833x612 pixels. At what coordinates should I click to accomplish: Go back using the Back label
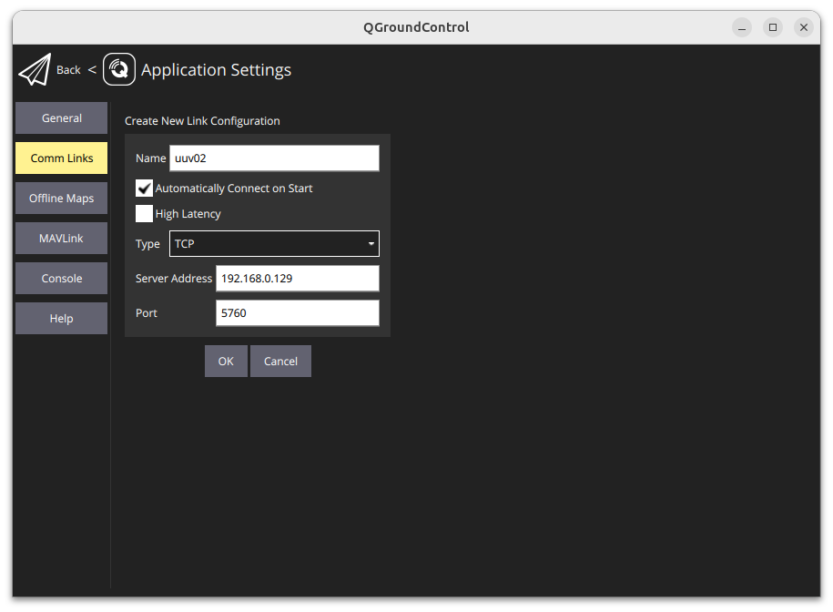[x=68, y=69]
